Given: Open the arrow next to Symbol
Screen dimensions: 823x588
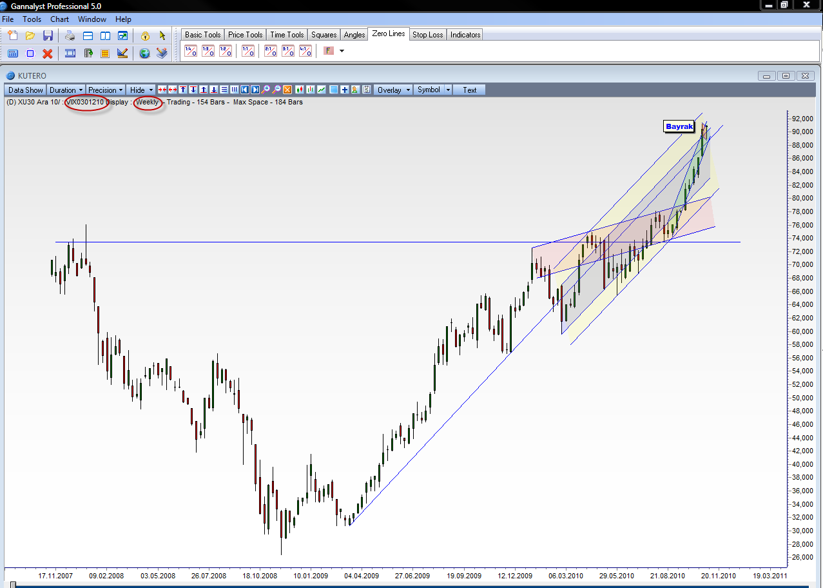Looking at the screenshot, I should (448, 90).
